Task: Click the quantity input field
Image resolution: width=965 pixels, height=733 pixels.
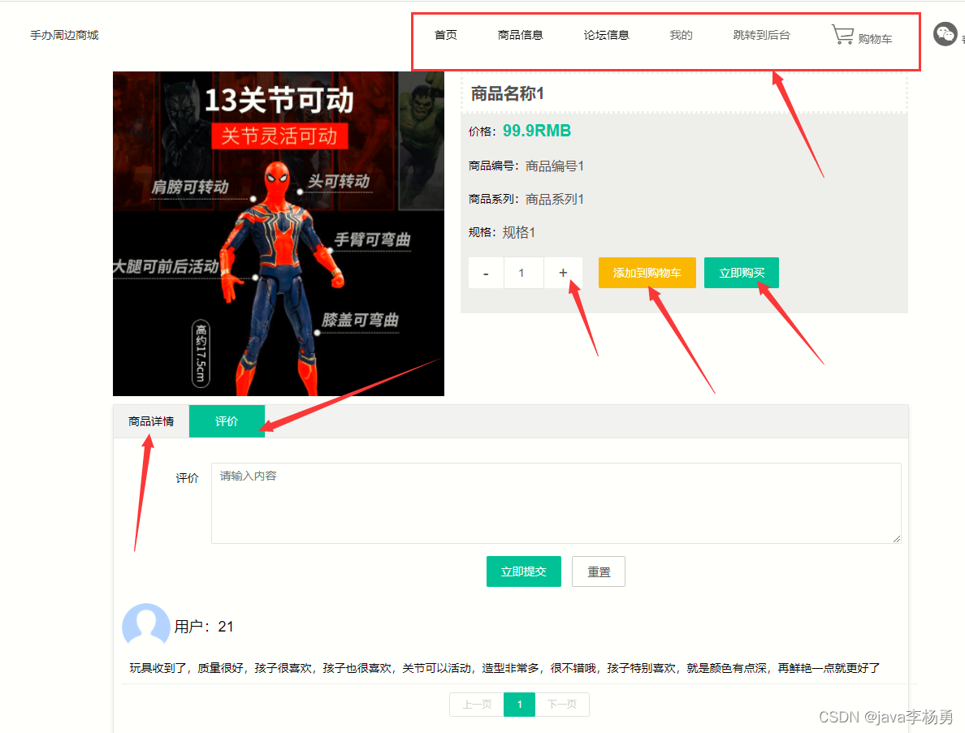Action: click(523, 273)
